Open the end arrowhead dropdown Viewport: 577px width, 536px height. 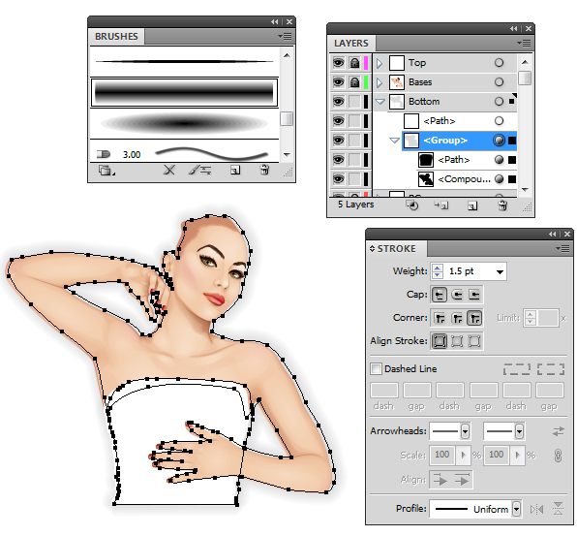519,431
